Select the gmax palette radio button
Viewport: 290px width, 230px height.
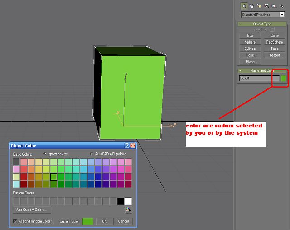coord(45,154)
